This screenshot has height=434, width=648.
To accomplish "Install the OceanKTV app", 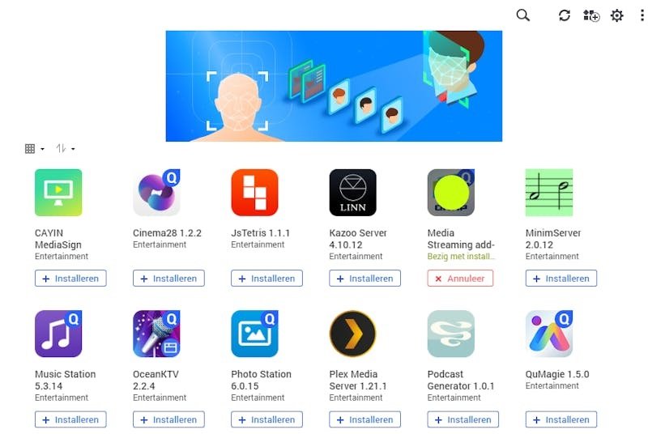I will (x=168, y=419).
